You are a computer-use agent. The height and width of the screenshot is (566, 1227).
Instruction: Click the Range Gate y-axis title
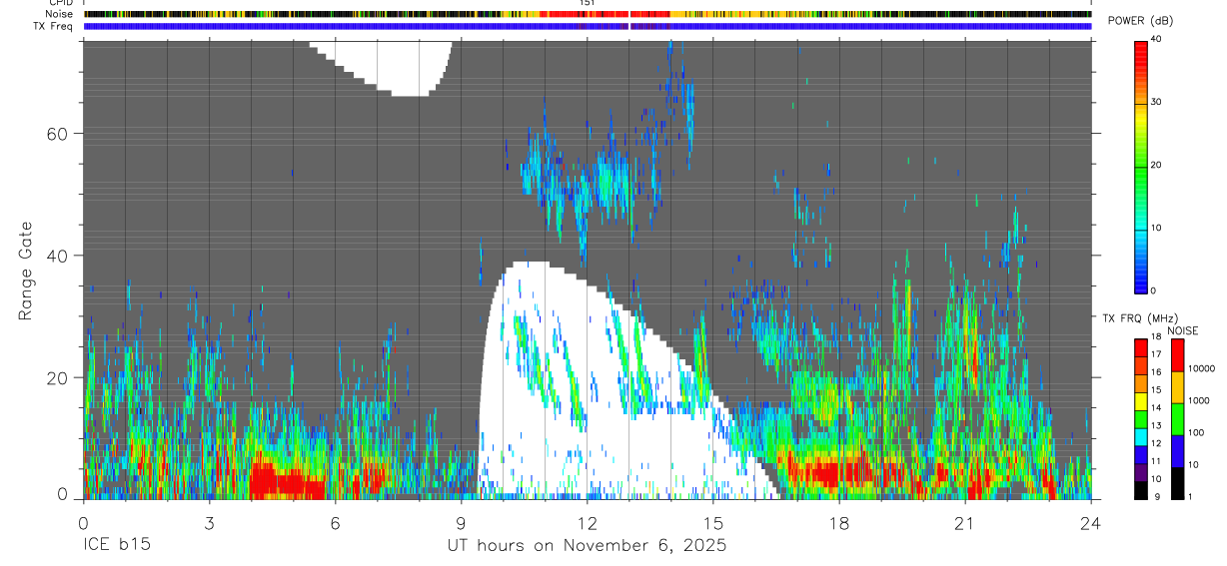click(x=27, y=271)
